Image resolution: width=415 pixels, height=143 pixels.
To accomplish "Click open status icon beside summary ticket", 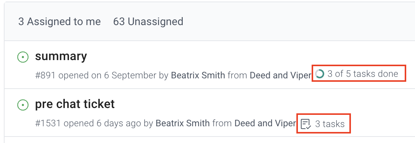I will pos(23,57).
